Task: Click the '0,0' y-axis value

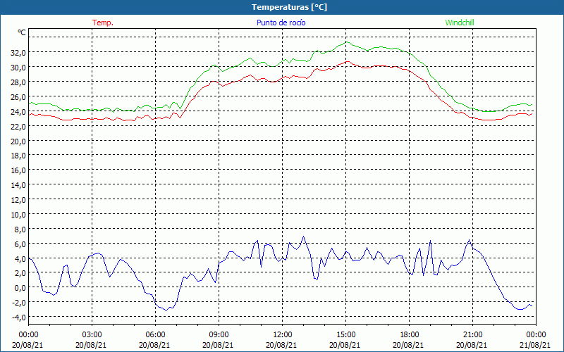Action: click(20, 288)
